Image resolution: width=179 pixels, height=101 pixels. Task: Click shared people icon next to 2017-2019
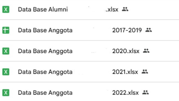click(x=149, y=30)
